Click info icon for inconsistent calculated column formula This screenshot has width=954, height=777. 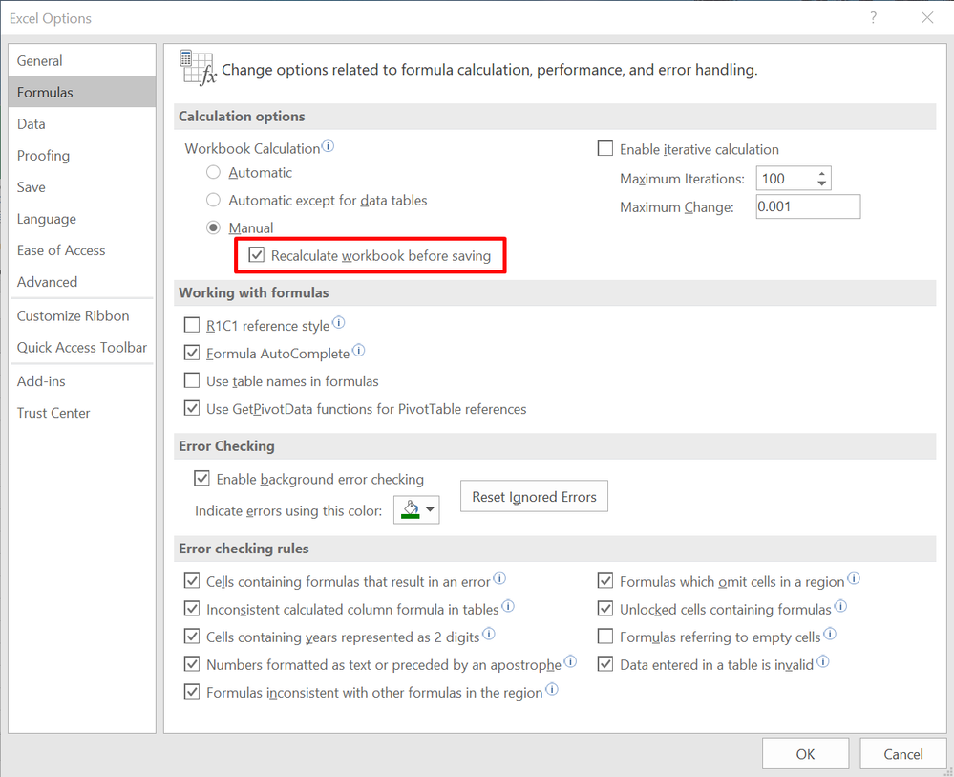click(x=508, y=606)
